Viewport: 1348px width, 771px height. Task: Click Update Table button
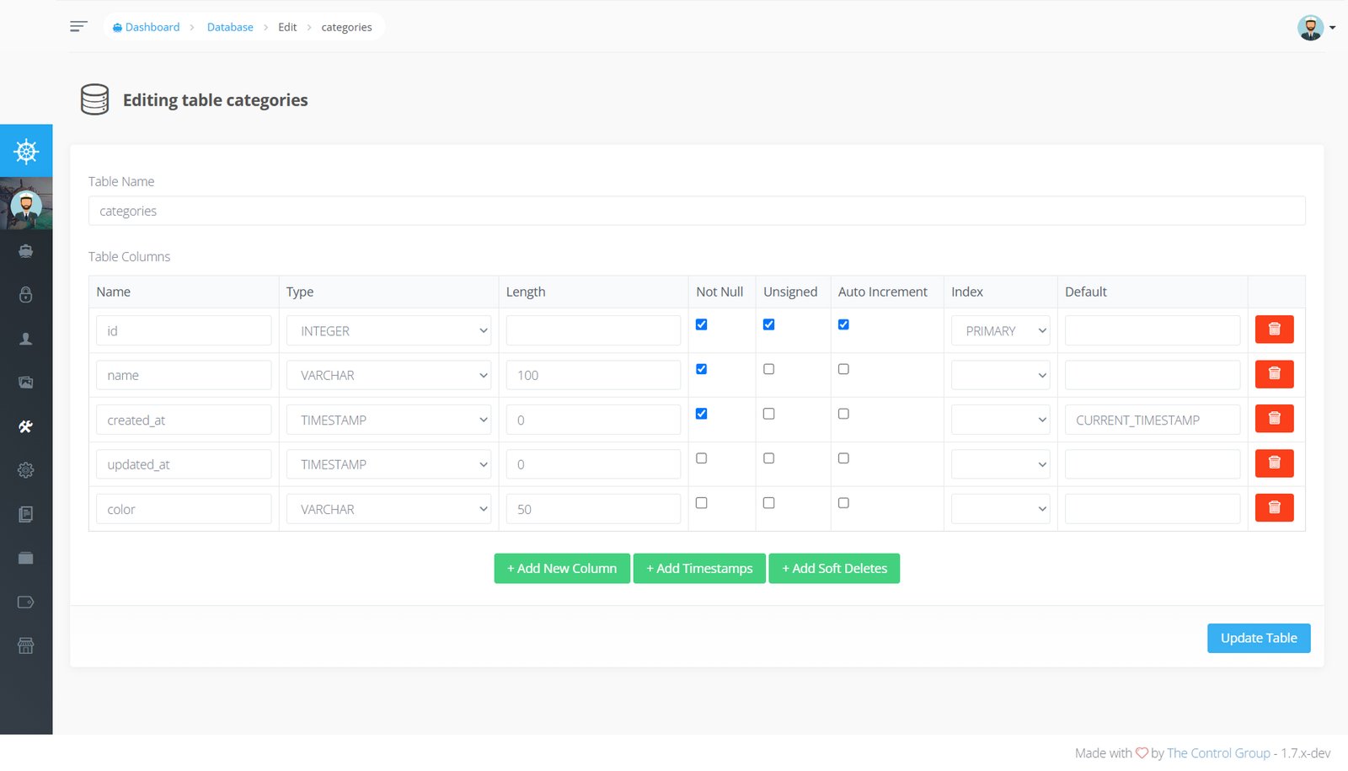(1259, 638)
